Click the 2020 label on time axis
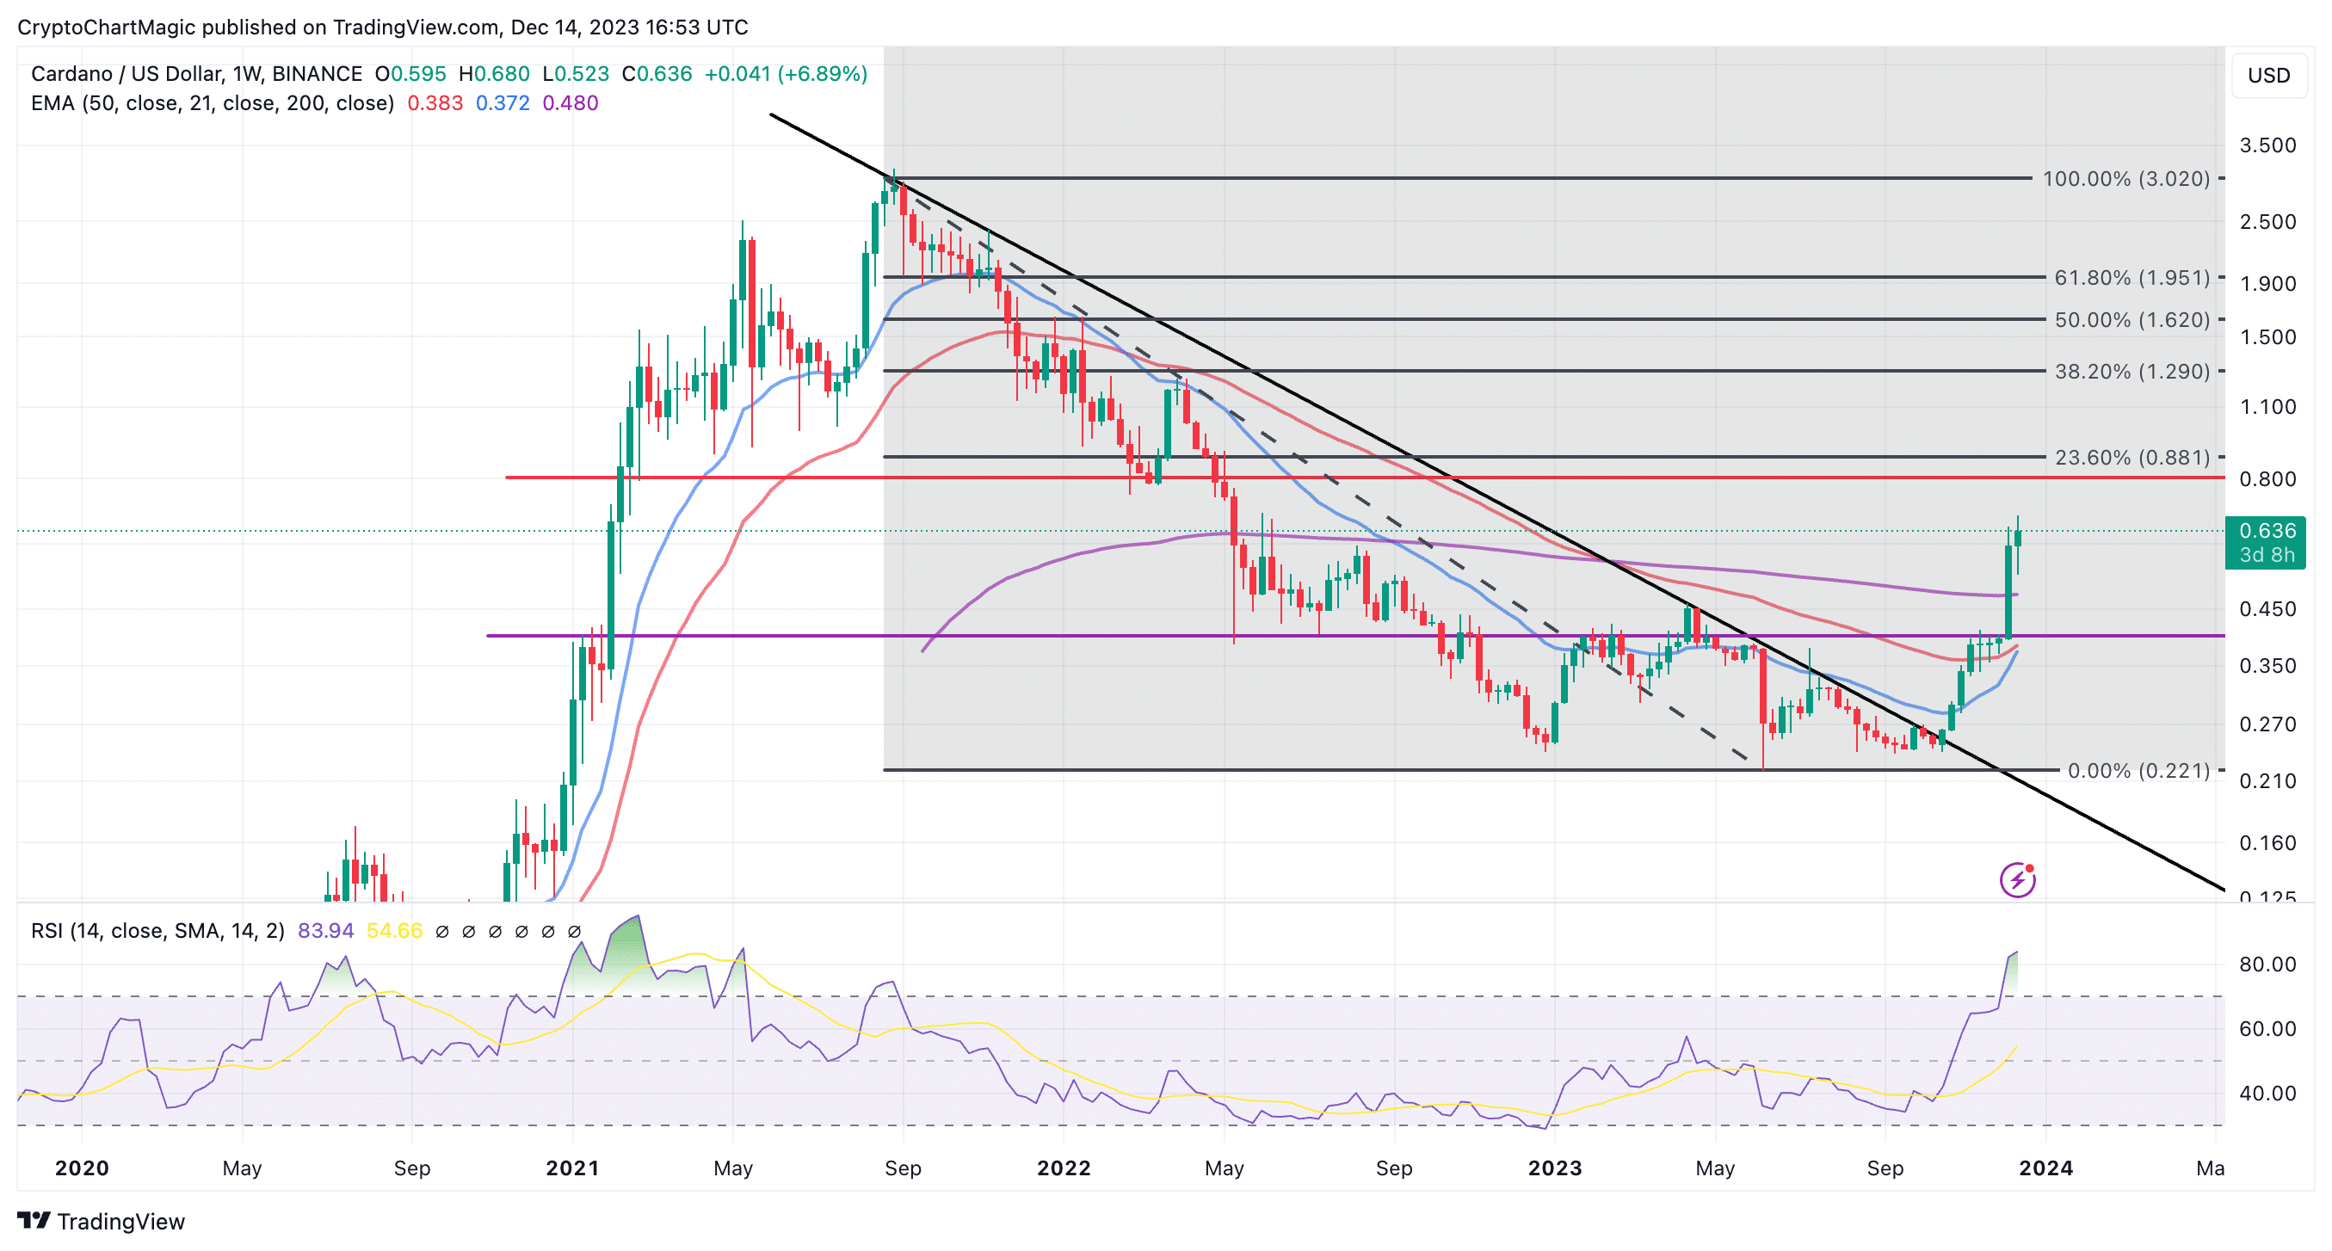Screen dimensions: 2332x1251 82,1168
